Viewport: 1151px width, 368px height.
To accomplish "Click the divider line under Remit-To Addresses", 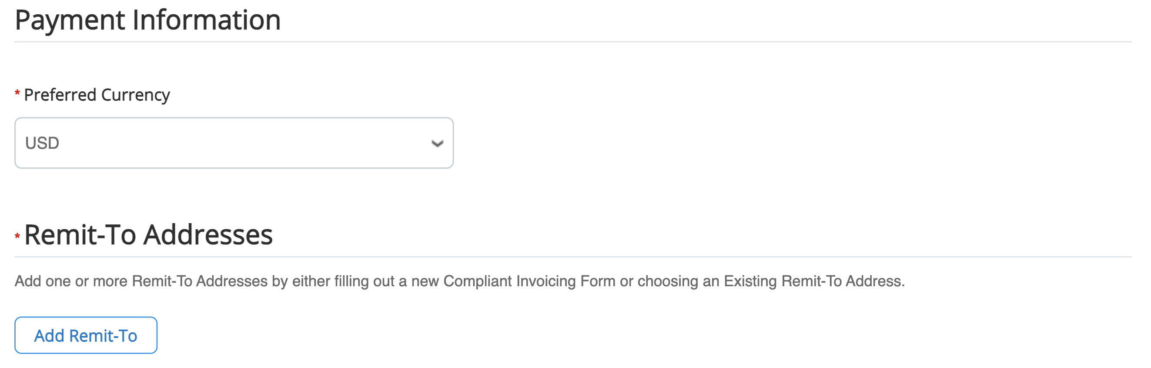I will pyautogui.click(x=573, y=257).
